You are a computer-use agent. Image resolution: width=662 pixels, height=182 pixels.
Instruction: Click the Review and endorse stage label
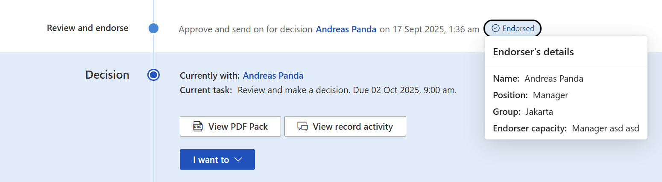click(x=88, y=28)
